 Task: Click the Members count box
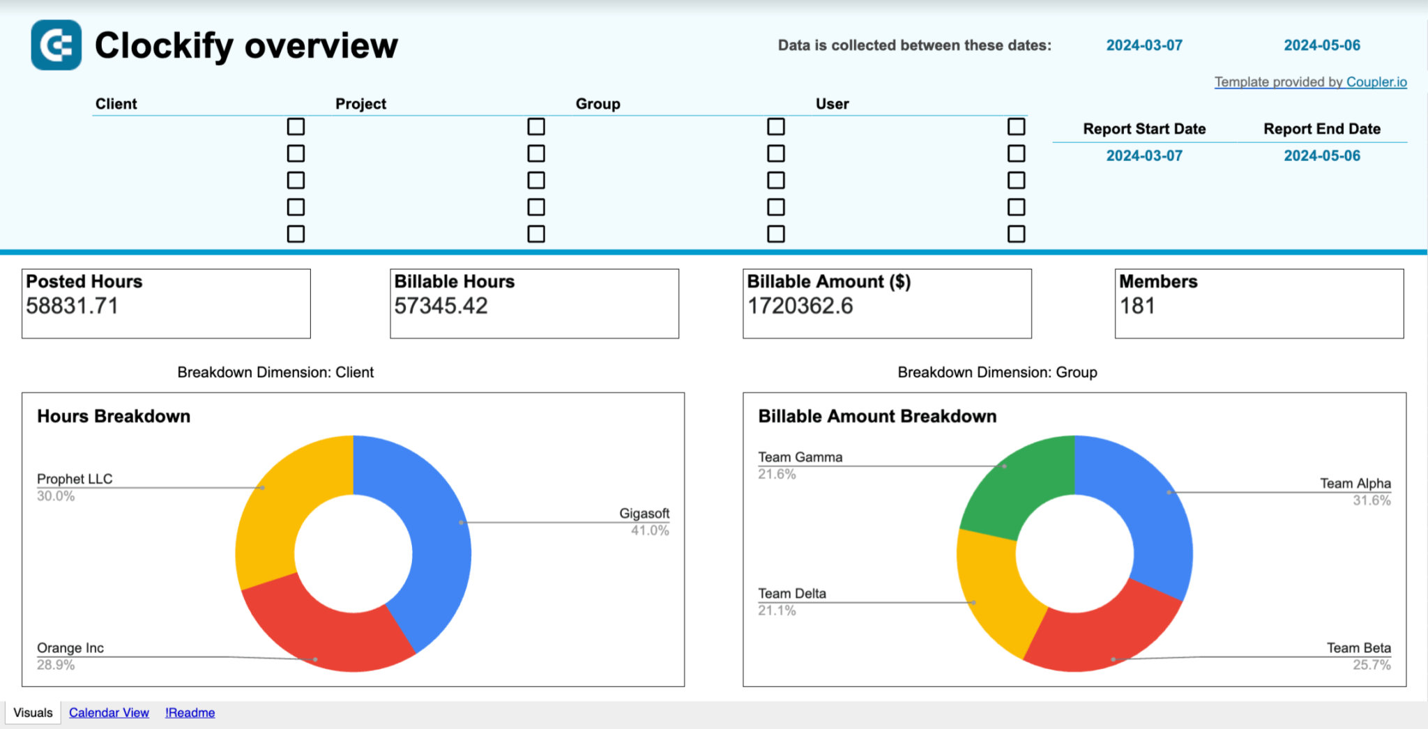[1259, 303]
